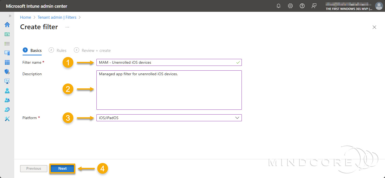Go to Tenant admin | Filters breadcrumb link

(57, 17)
